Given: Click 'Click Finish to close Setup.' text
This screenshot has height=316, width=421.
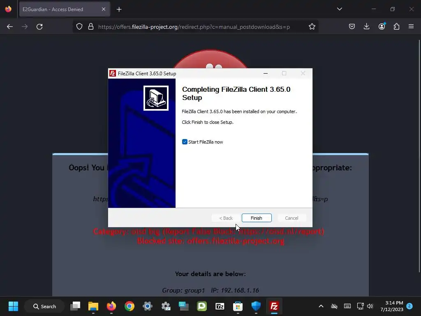Looking at the screenshot, I should [208, 122].
